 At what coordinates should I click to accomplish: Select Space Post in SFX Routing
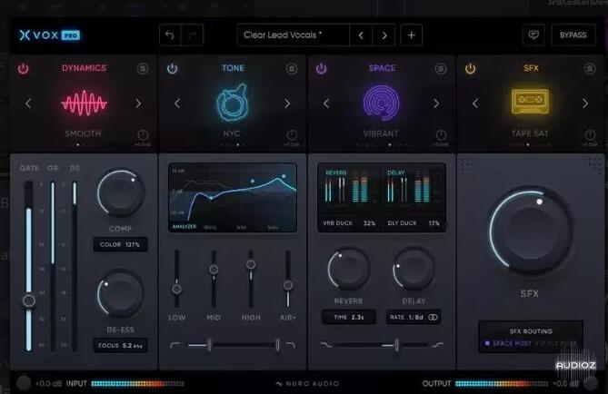511,343
